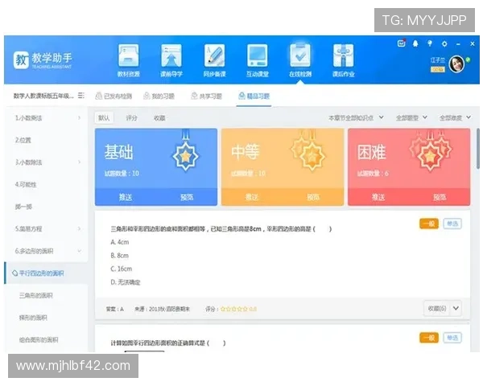Viewport: 483px width, 386px height.
Task: Open the arrow next to 收藏(6)
Action: [456, 308]
